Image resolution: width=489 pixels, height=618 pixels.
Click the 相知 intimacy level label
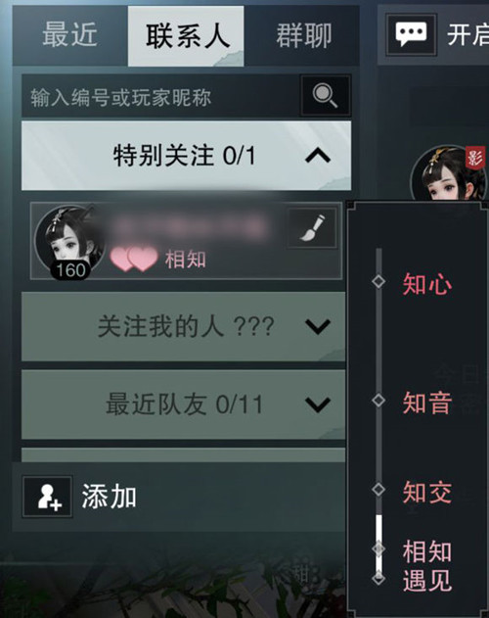point(186,260)
